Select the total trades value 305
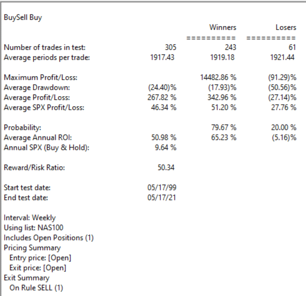This screenshot has width=306, height=296. [170, 48]
